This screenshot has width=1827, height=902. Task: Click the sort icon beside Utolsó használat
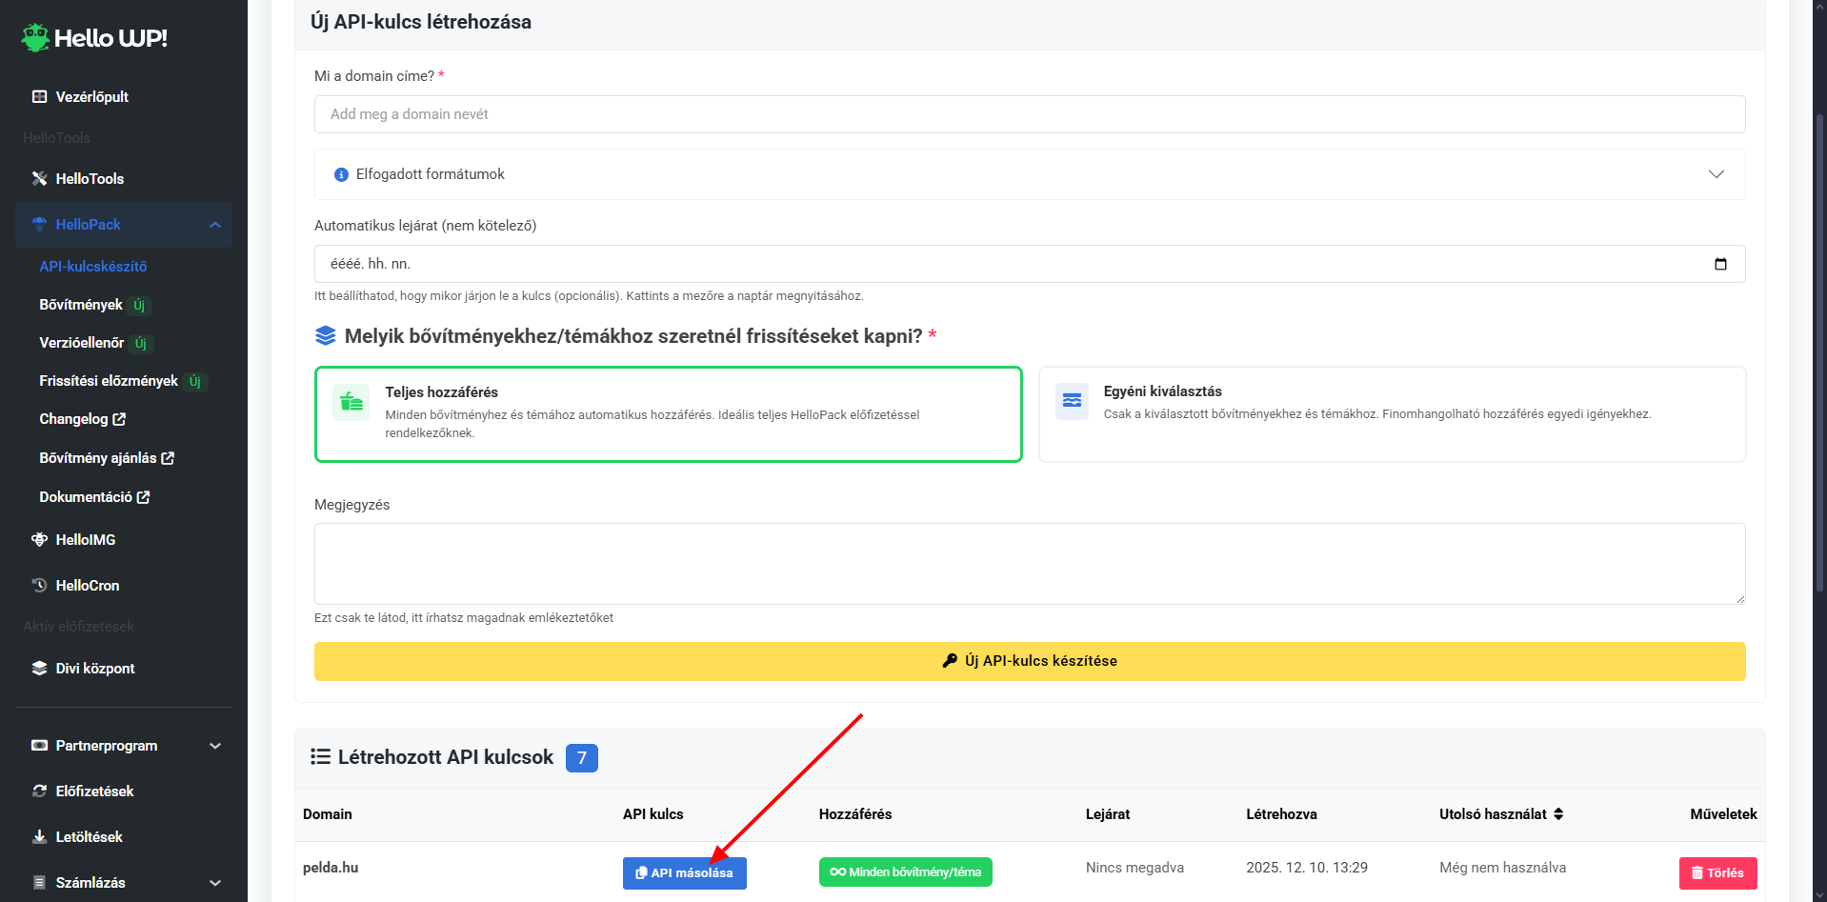1558,814
